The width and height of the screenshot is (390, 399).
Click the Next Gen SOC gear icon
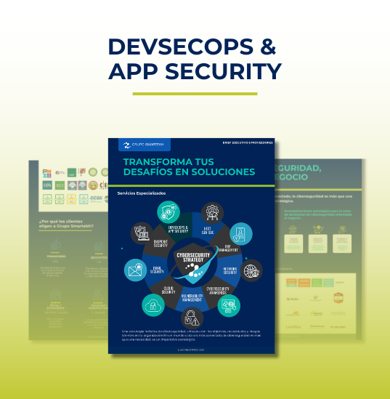point(212,213)
